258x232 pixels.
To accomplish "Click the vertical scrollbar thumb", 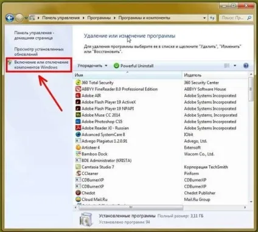I will pyautogui.click(x=251, y=89).
